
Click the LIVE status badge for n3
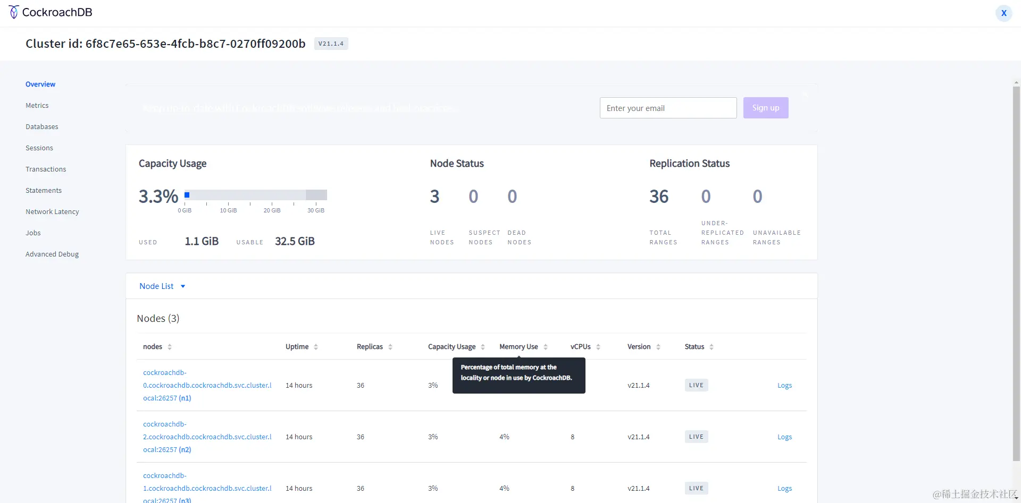(696, 489)
